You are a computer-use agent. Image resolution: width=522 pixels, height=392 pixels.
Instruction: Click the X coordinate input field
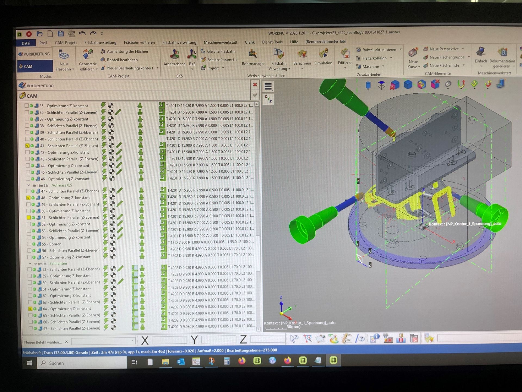169,340
